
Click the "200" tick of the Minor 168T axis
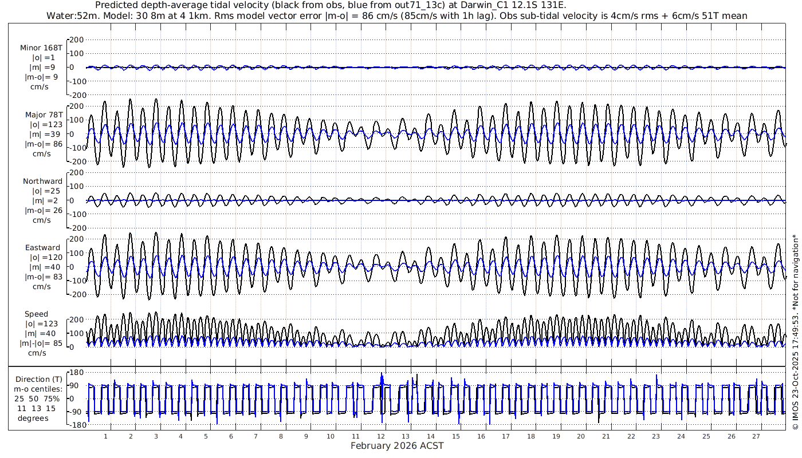(77, 40)
